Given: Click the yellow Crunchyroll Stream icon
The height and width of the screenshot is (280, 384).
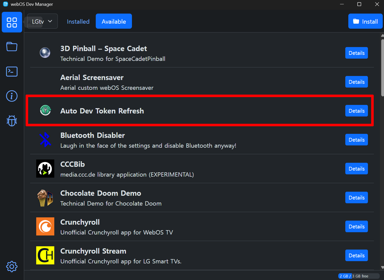Looking at the screenshot, I should 45,255.
